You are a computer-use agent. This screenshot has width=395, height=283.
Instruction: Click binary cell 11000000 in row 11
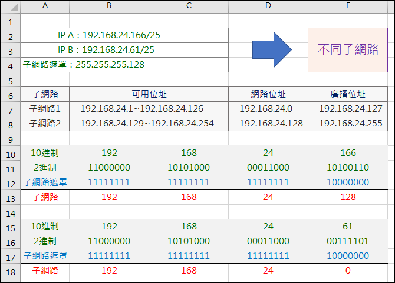click(x=109, y=167)
